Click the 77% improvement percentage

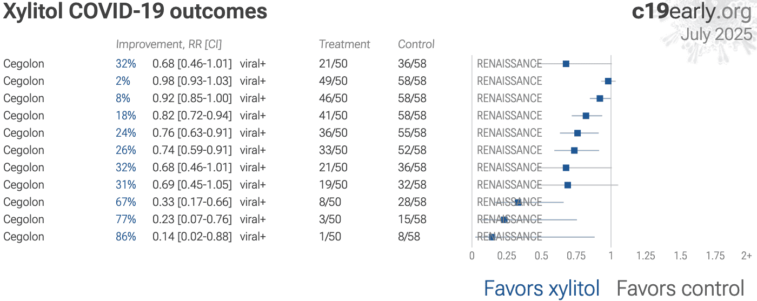[x=125, y=219]
